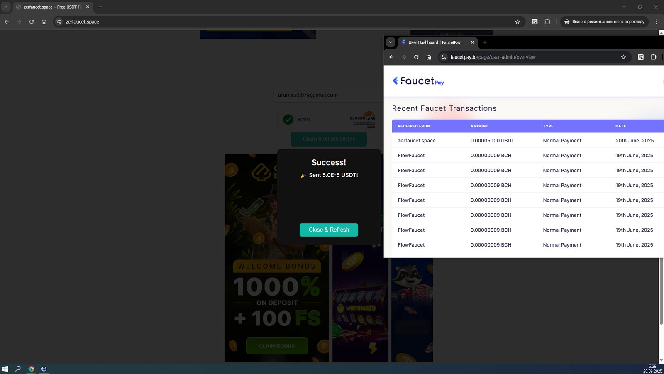Open a new tab in zerfaucet window
664x374 pixels.
pos(100,7)
